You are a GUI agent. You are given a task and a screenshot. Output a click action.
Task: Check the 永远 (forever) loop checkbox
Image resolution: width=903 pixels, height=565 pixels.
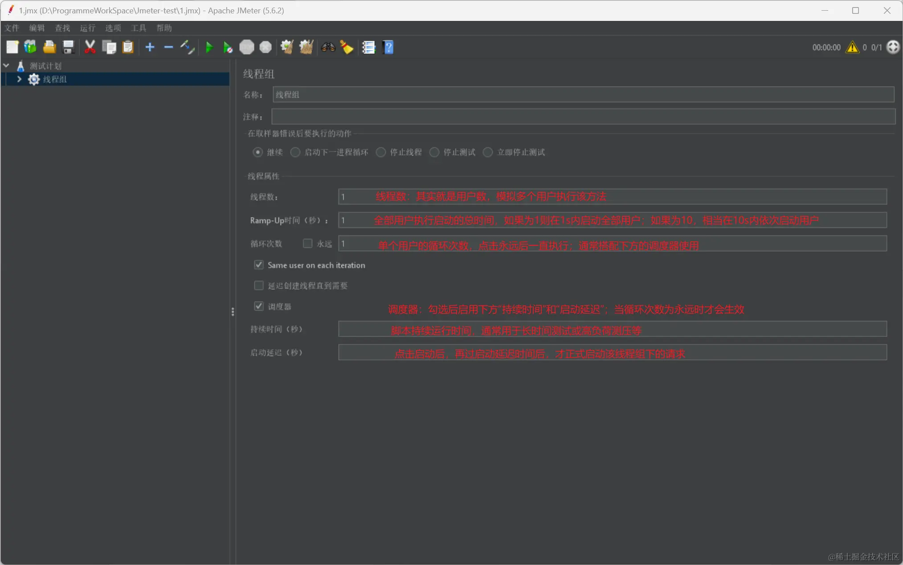coord(307,244)
